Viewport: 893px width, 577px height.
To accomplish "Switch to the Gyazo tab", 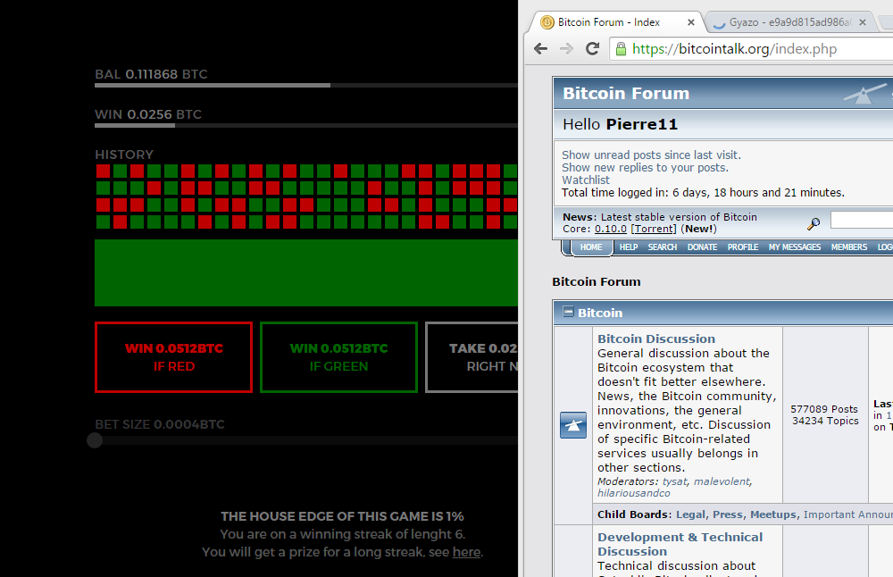I will pos(790,22).
